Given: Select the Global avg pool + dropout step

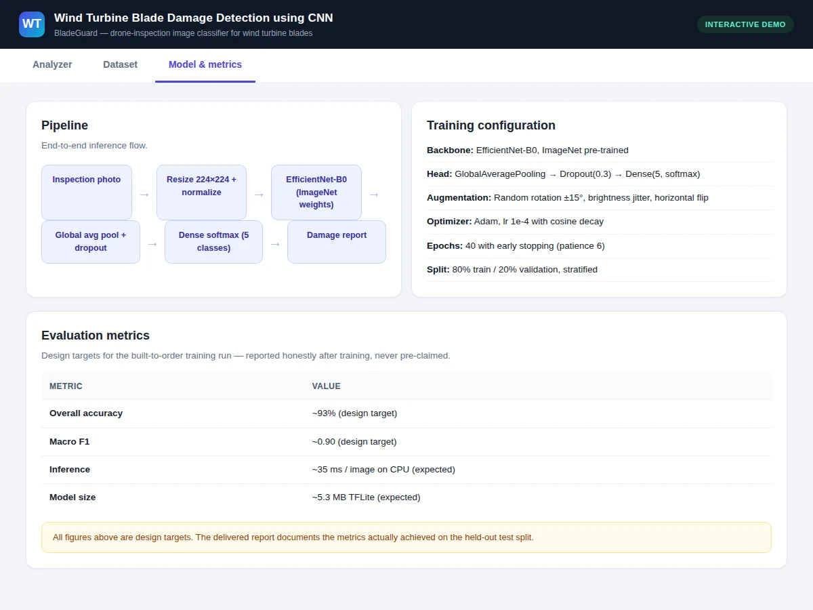Looking at the screenshot, I should coord(91,242).
